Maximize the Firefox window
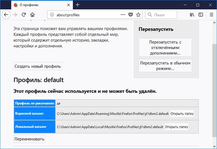 (x=198, y=5)
